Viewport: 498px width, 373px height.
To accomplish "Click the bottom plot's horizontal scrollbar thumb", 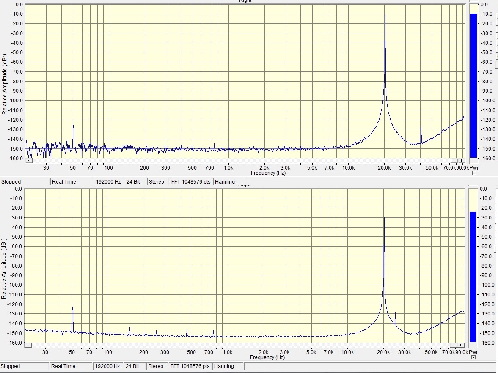I will (x=454, y=345).
